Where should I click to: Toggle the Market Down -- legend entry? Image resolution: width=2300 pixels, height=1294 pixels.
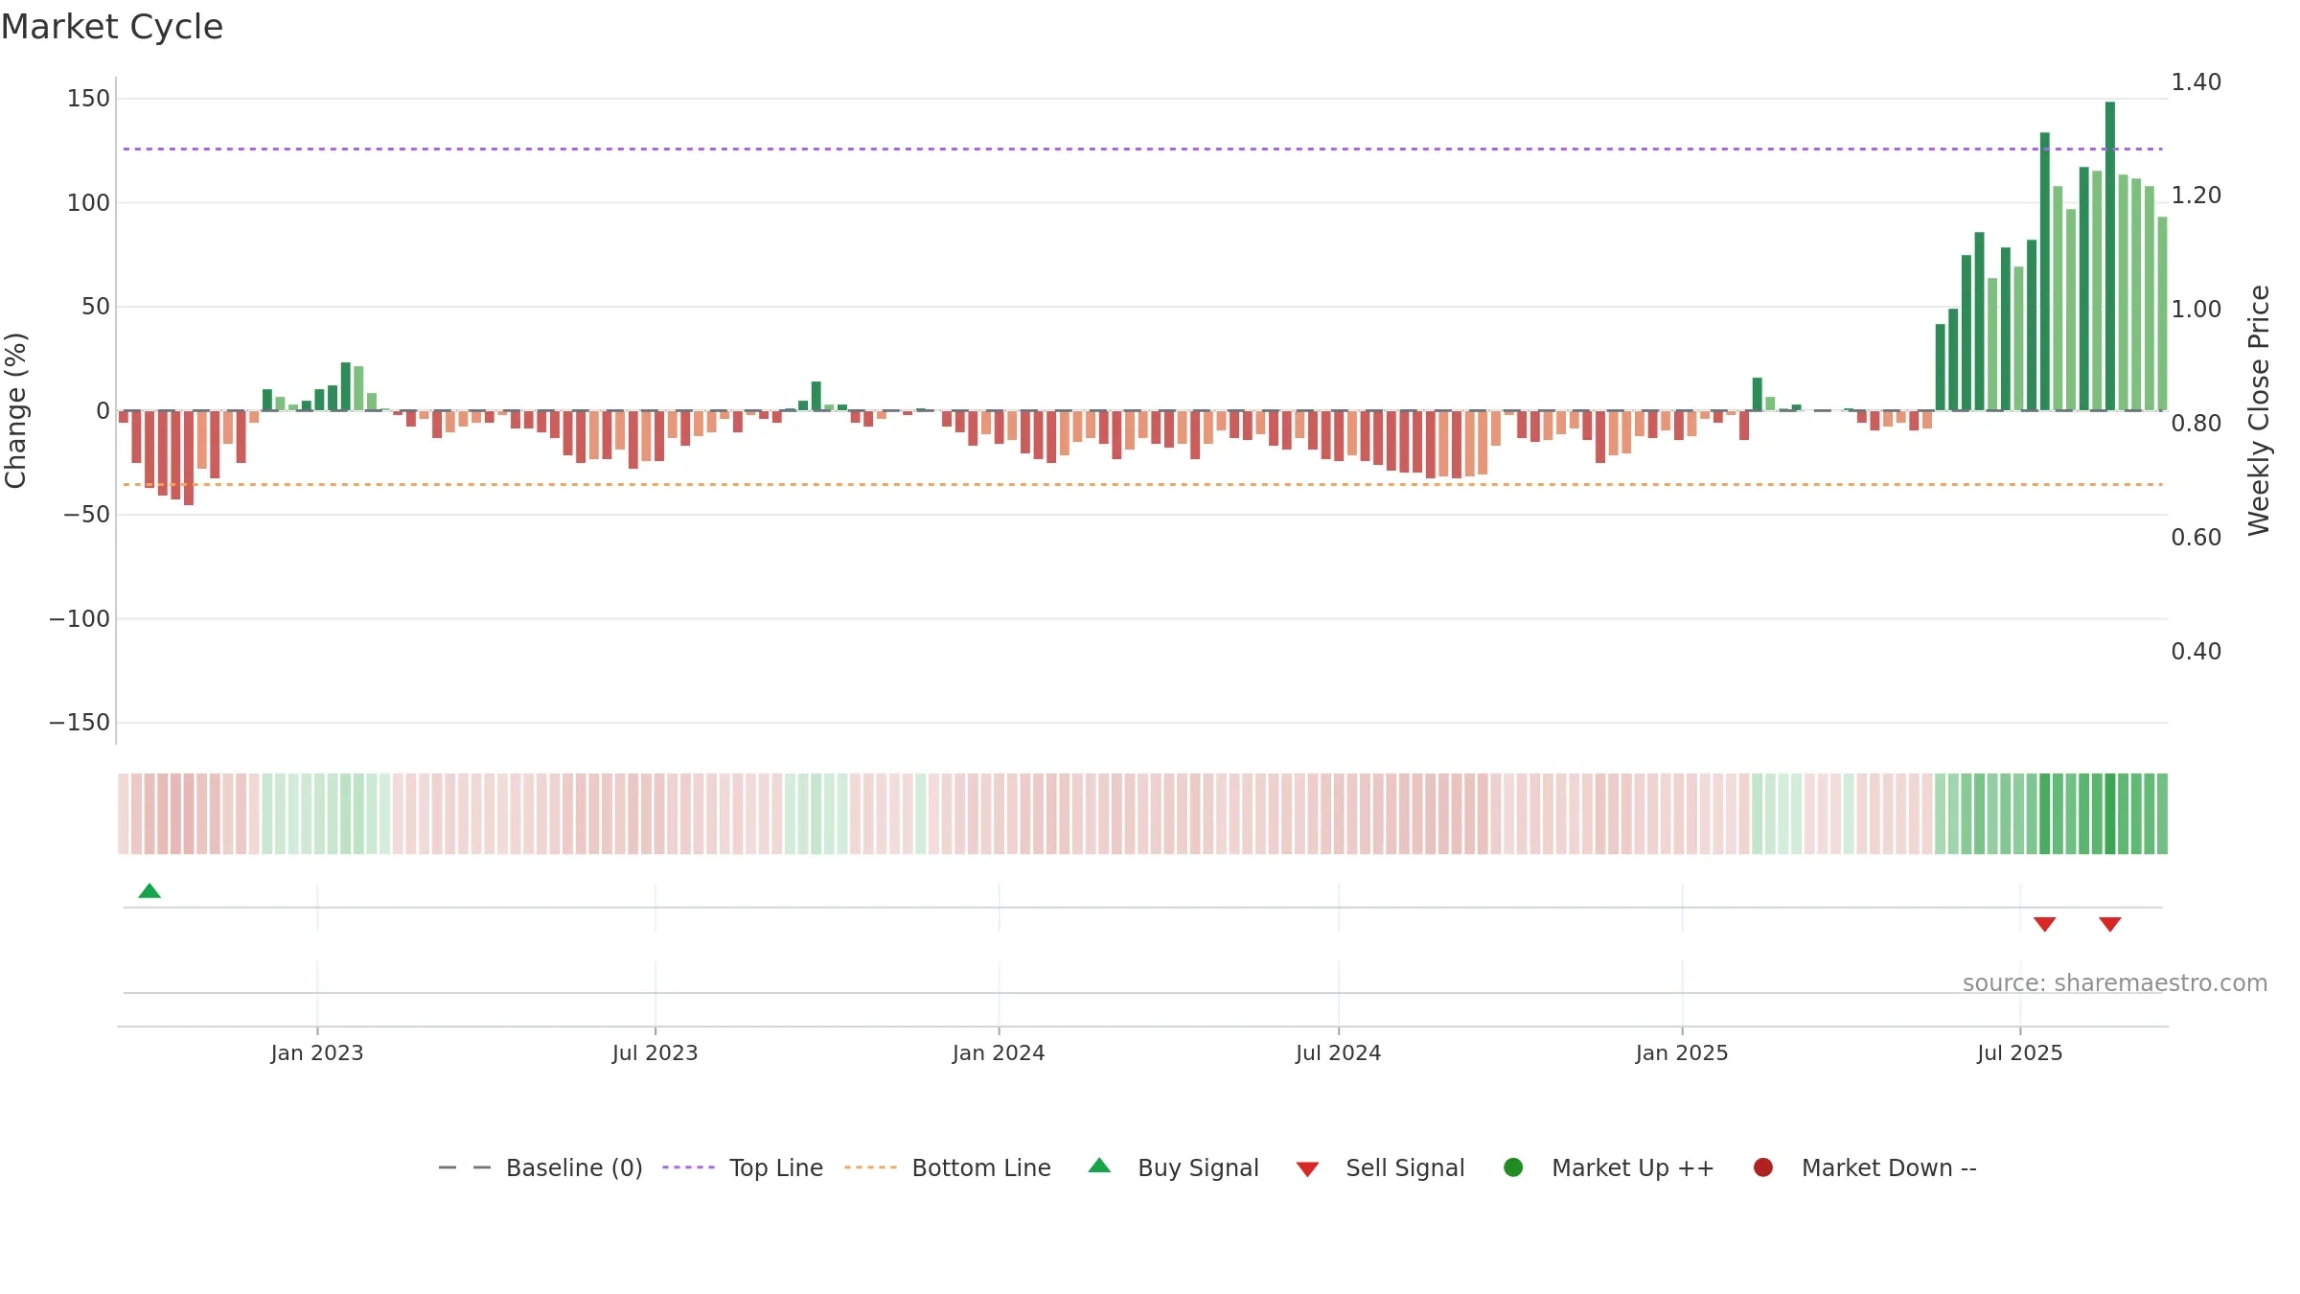(1865, 1167)
